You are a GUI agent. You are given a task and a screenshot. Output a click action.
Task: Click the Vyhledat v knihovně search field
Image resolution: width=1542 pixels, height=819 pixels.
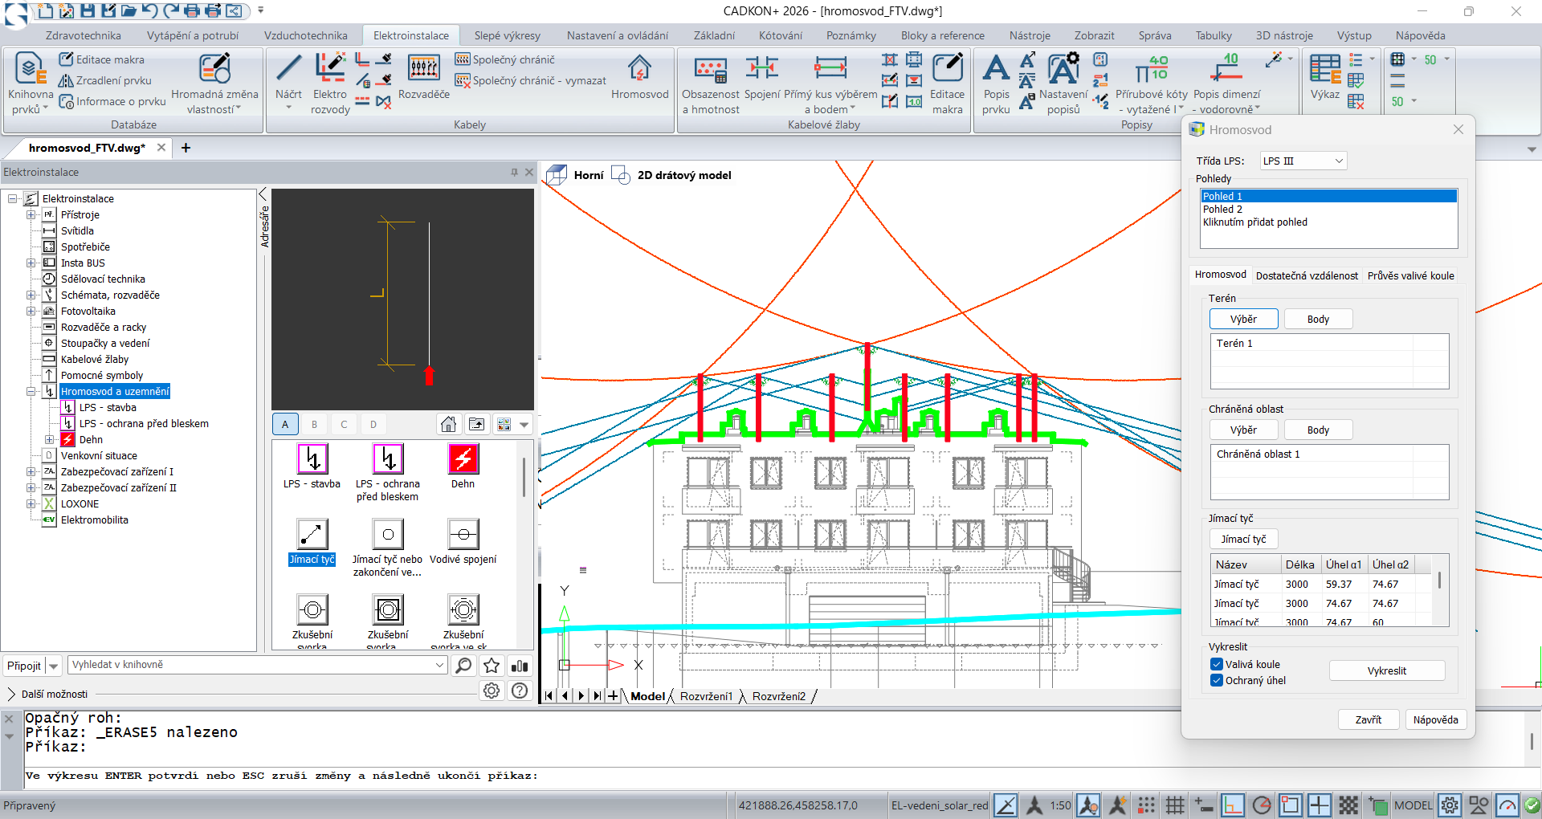251,665
